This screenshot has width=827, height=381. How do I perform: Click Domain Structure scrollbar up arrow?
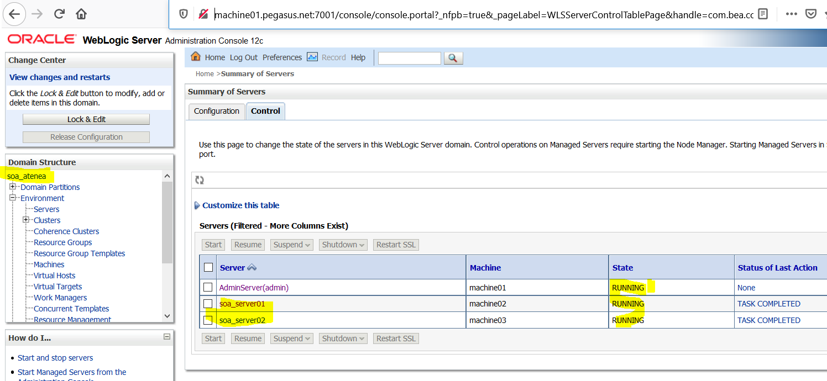click(168, 176)
